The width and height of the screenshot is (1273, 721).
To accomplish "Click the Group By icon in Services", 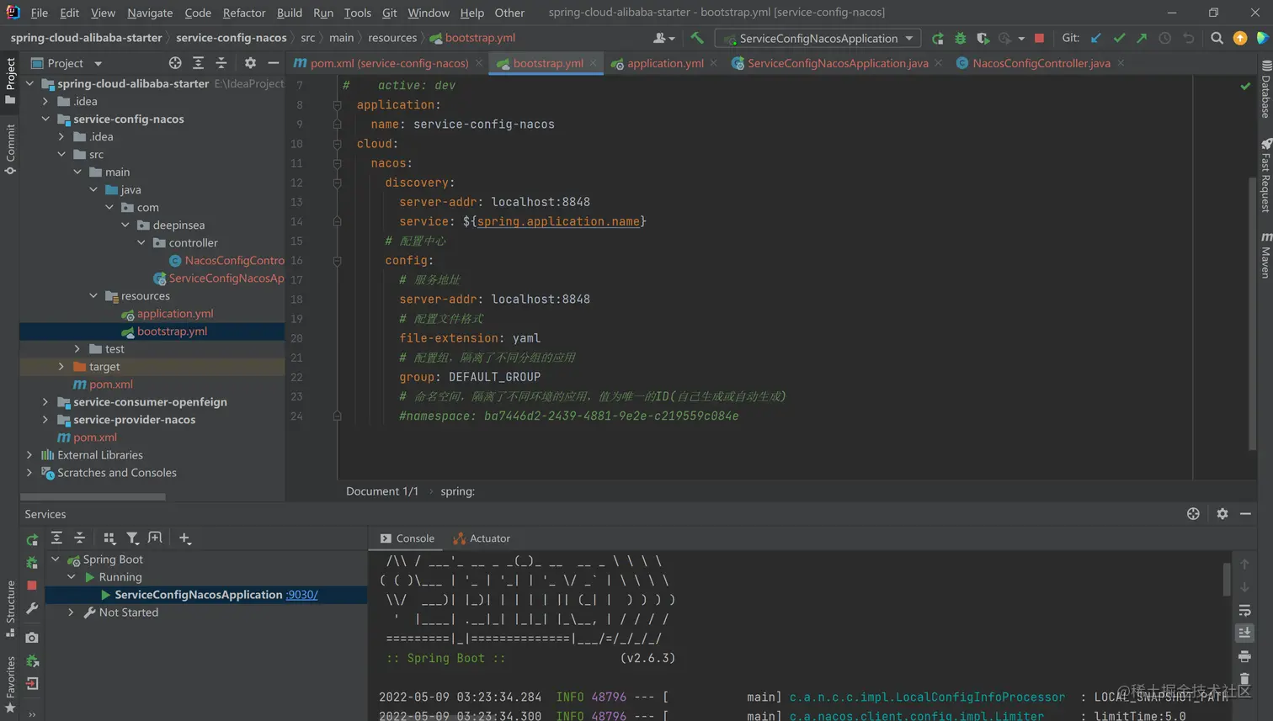I will pos(109,538).
